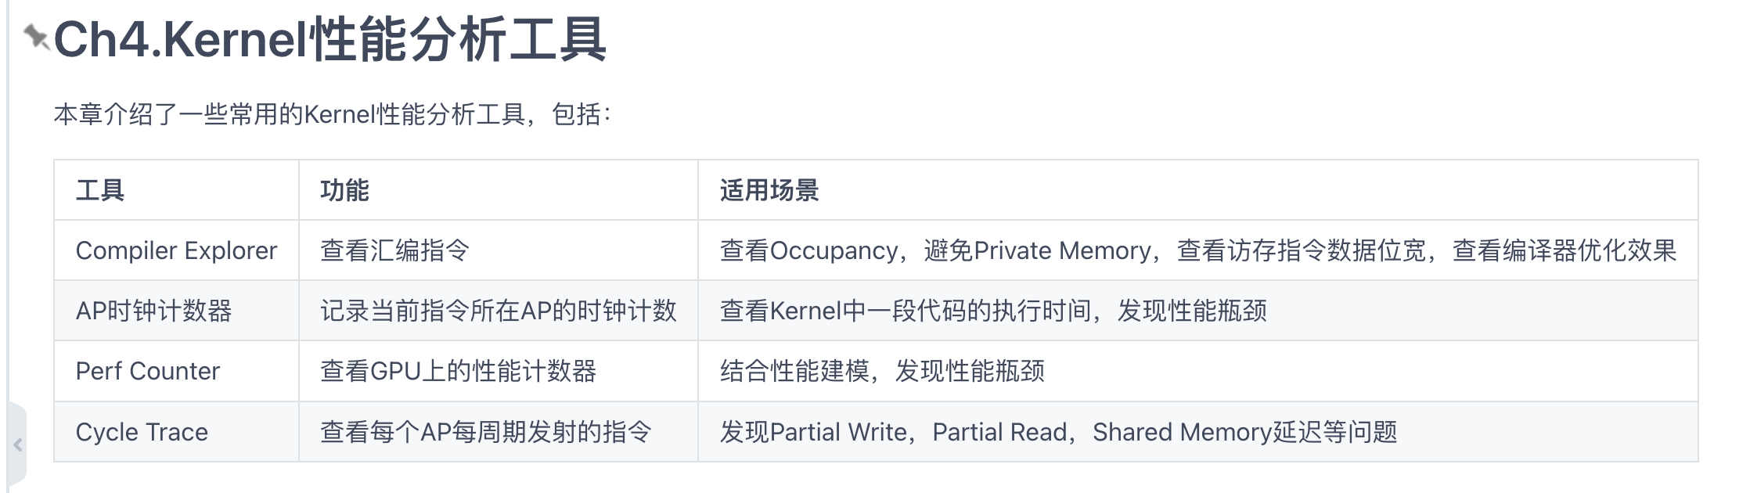Select the Compiler Explorer table cell

[176, 250]
